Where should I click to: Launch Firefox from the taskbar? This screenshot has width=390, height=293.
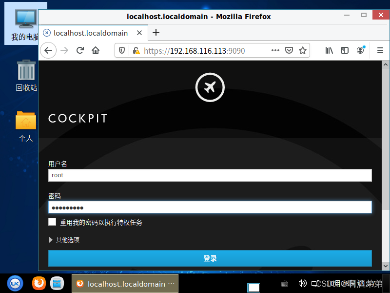coord(39,284)
